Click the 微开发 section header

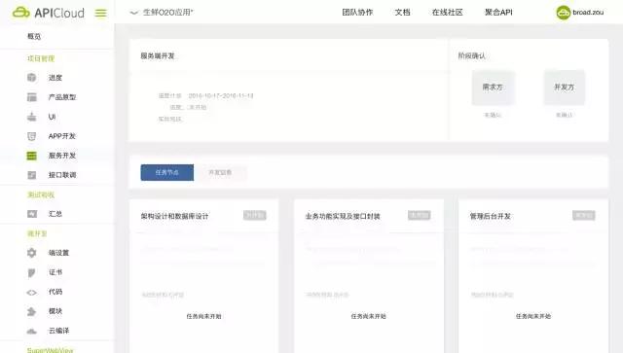pos(37,233)
